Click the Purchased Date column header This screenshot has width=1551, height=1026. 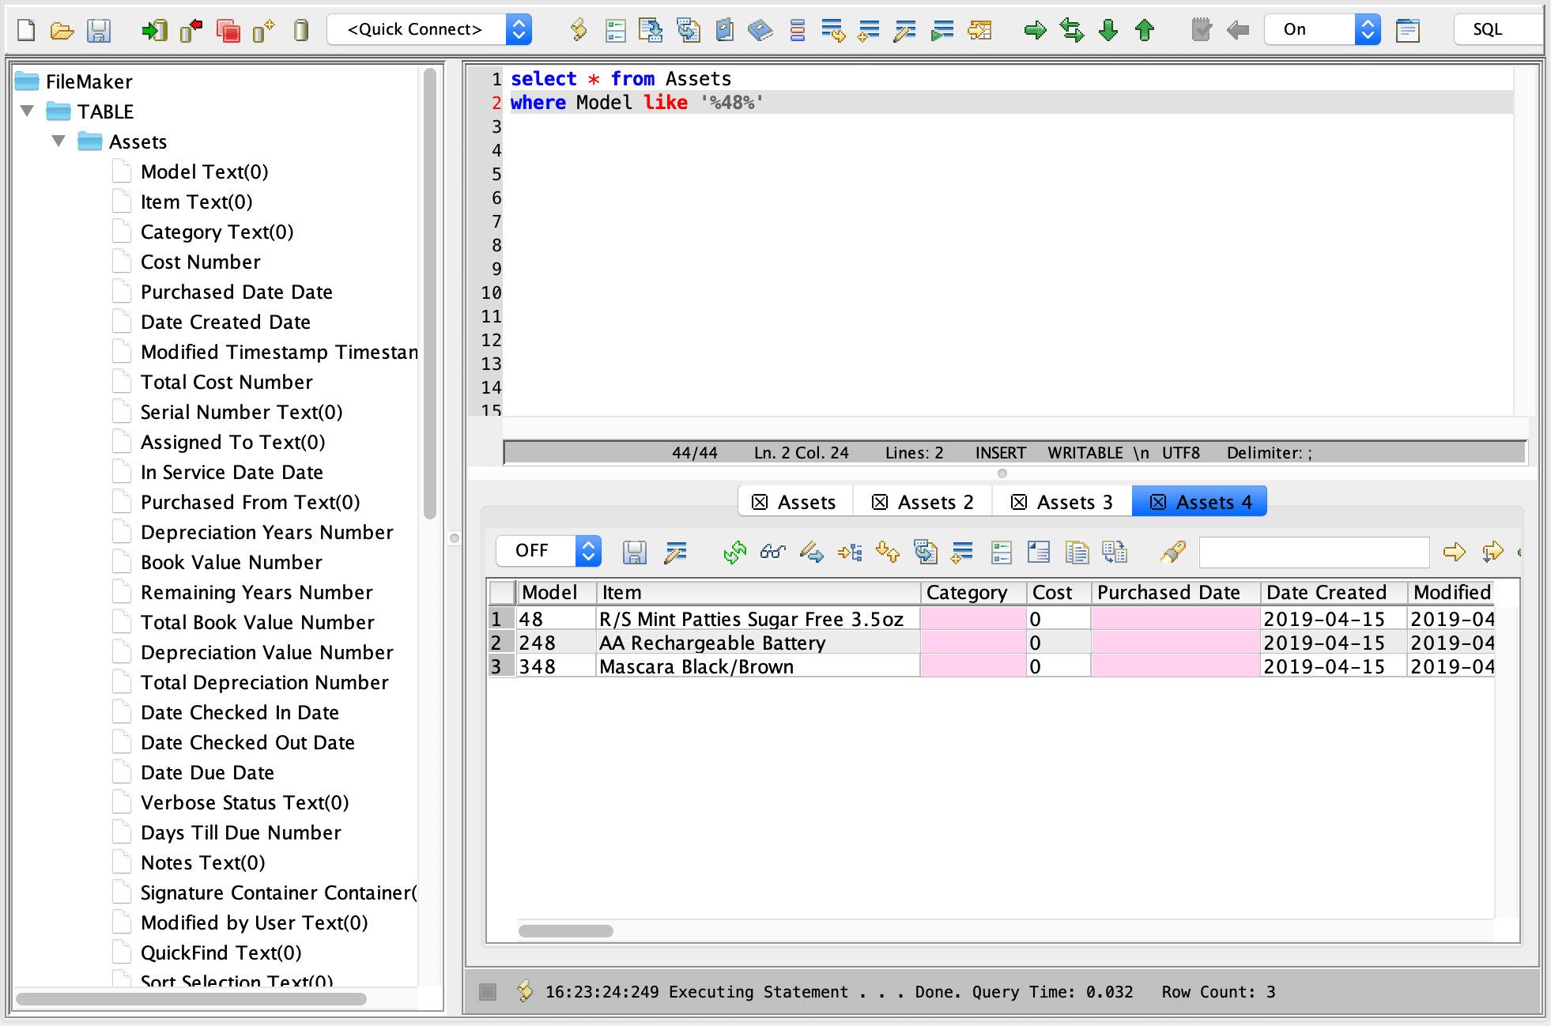click(x=1176, y=593)
